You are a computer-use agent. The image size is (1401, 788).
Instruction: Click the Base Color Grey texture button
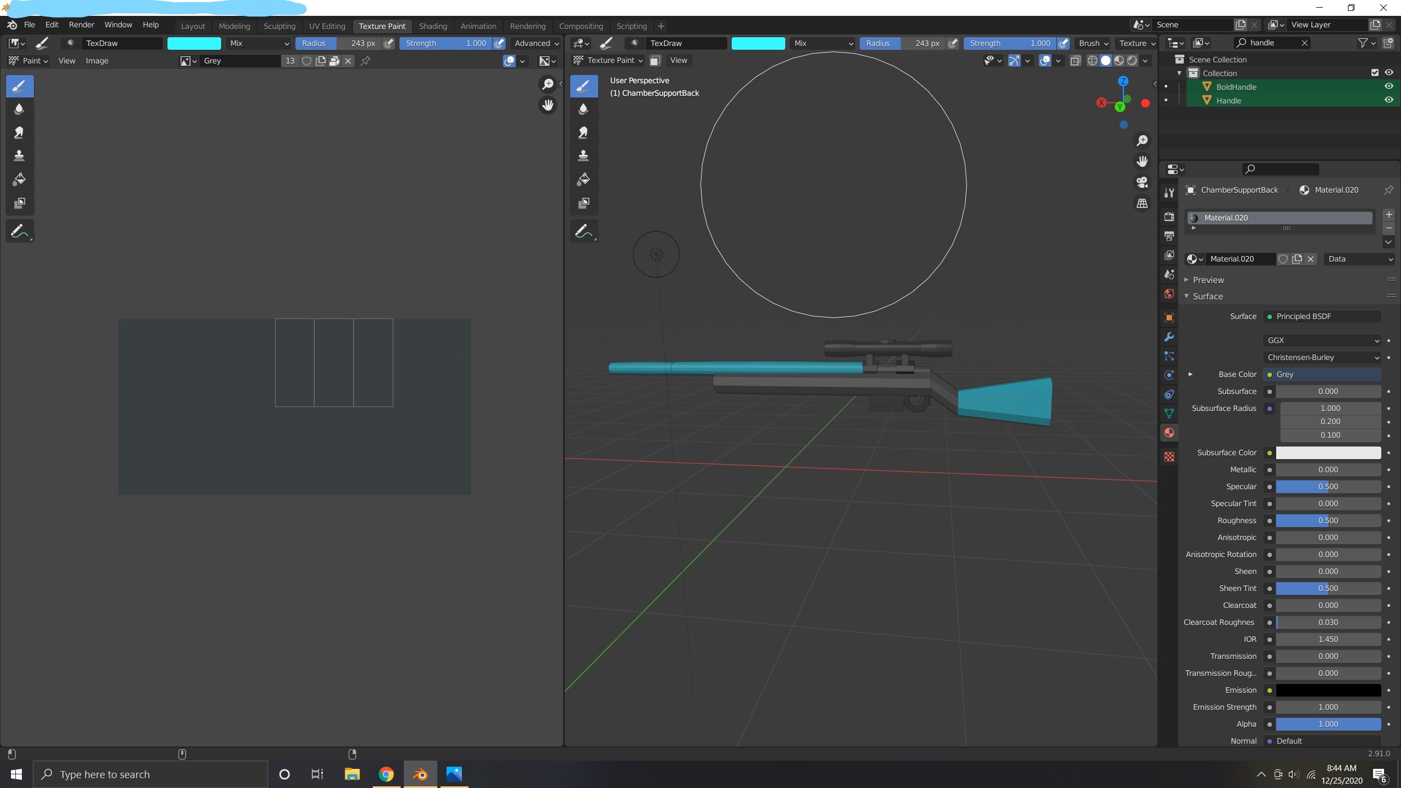(x=1322, y=374)
